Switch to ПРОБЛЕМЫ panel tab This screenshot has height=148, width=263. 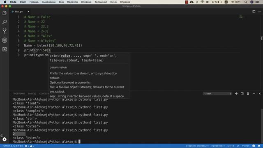[18, 93]
